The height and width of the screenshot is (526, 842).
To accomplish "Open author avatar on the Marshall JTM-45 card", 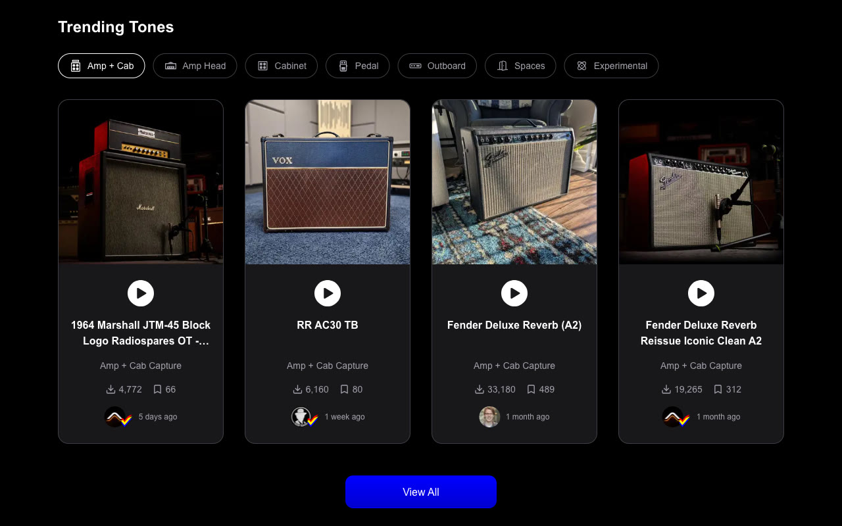I will [115, 417].
